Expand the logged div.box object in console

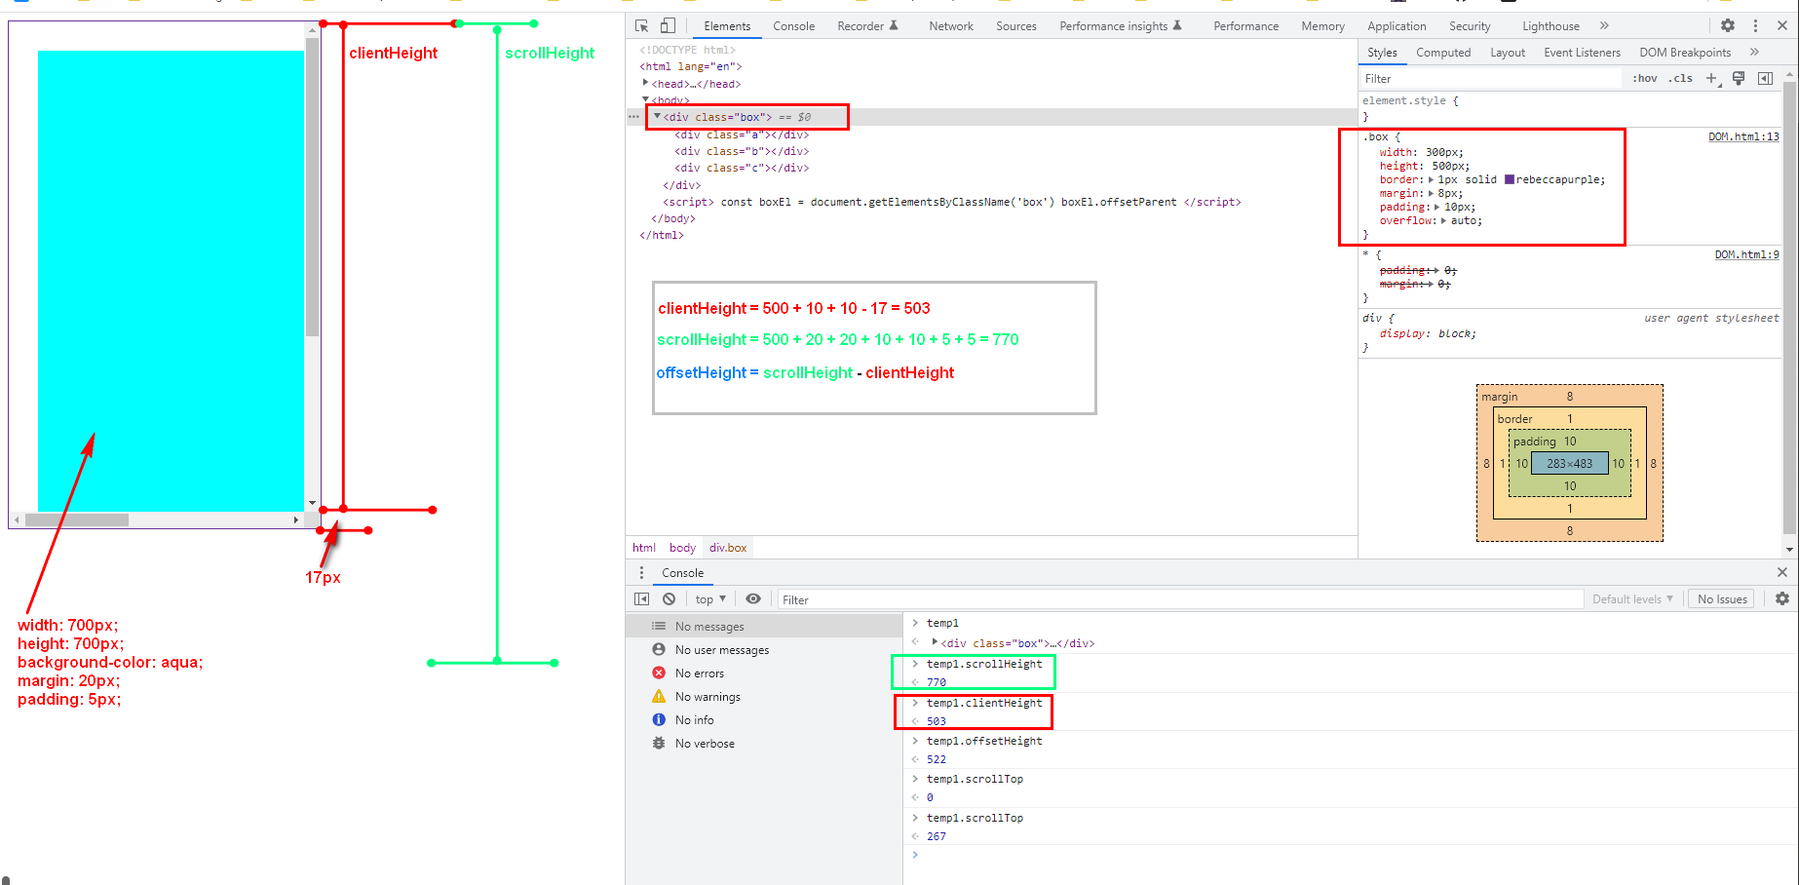(935, 641)
